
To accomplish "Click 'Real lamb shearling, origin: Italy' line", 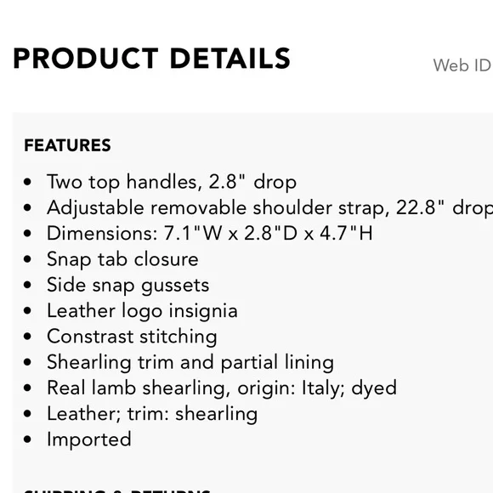I will coord(222,388).
